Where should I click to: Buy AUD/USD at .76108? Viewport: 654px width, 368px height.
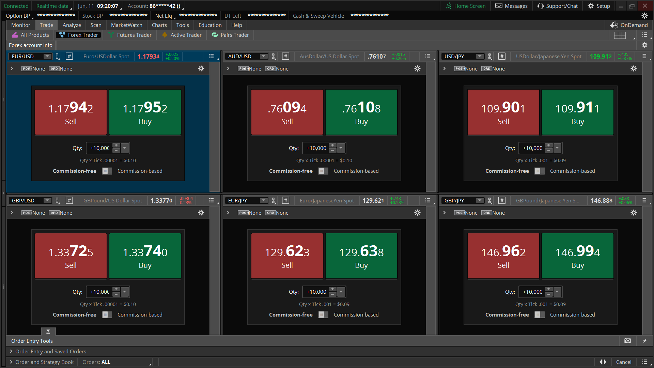click(361, 112)
